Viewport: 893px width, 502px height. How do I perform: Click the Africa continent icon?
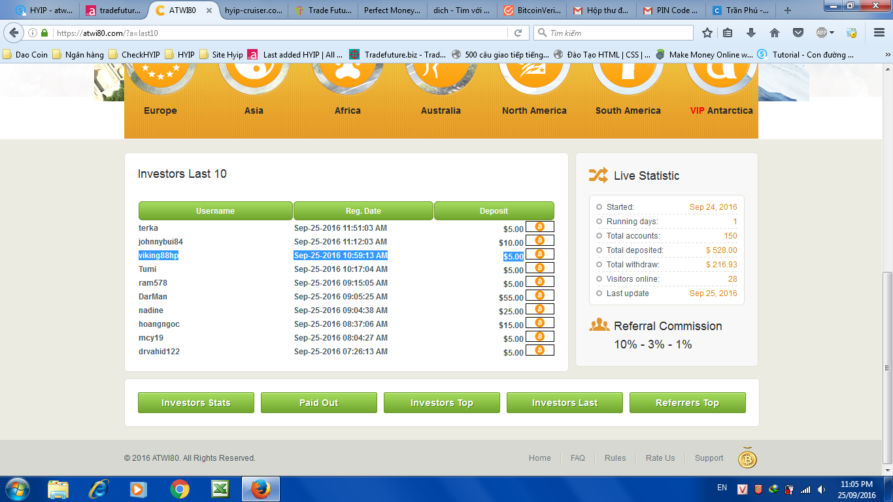click(348, 80)
